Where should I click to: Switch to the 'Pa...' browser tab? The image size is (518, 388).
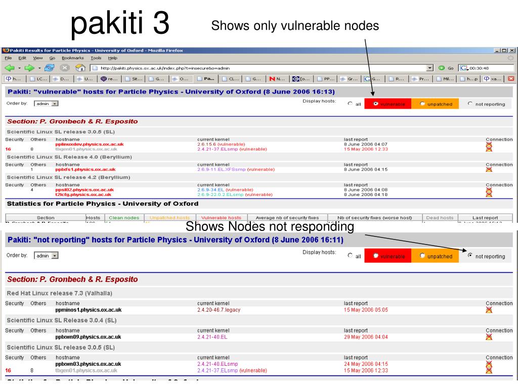(206, 79)
